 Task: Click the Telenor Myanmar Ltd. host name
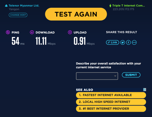tap(24, 6)
